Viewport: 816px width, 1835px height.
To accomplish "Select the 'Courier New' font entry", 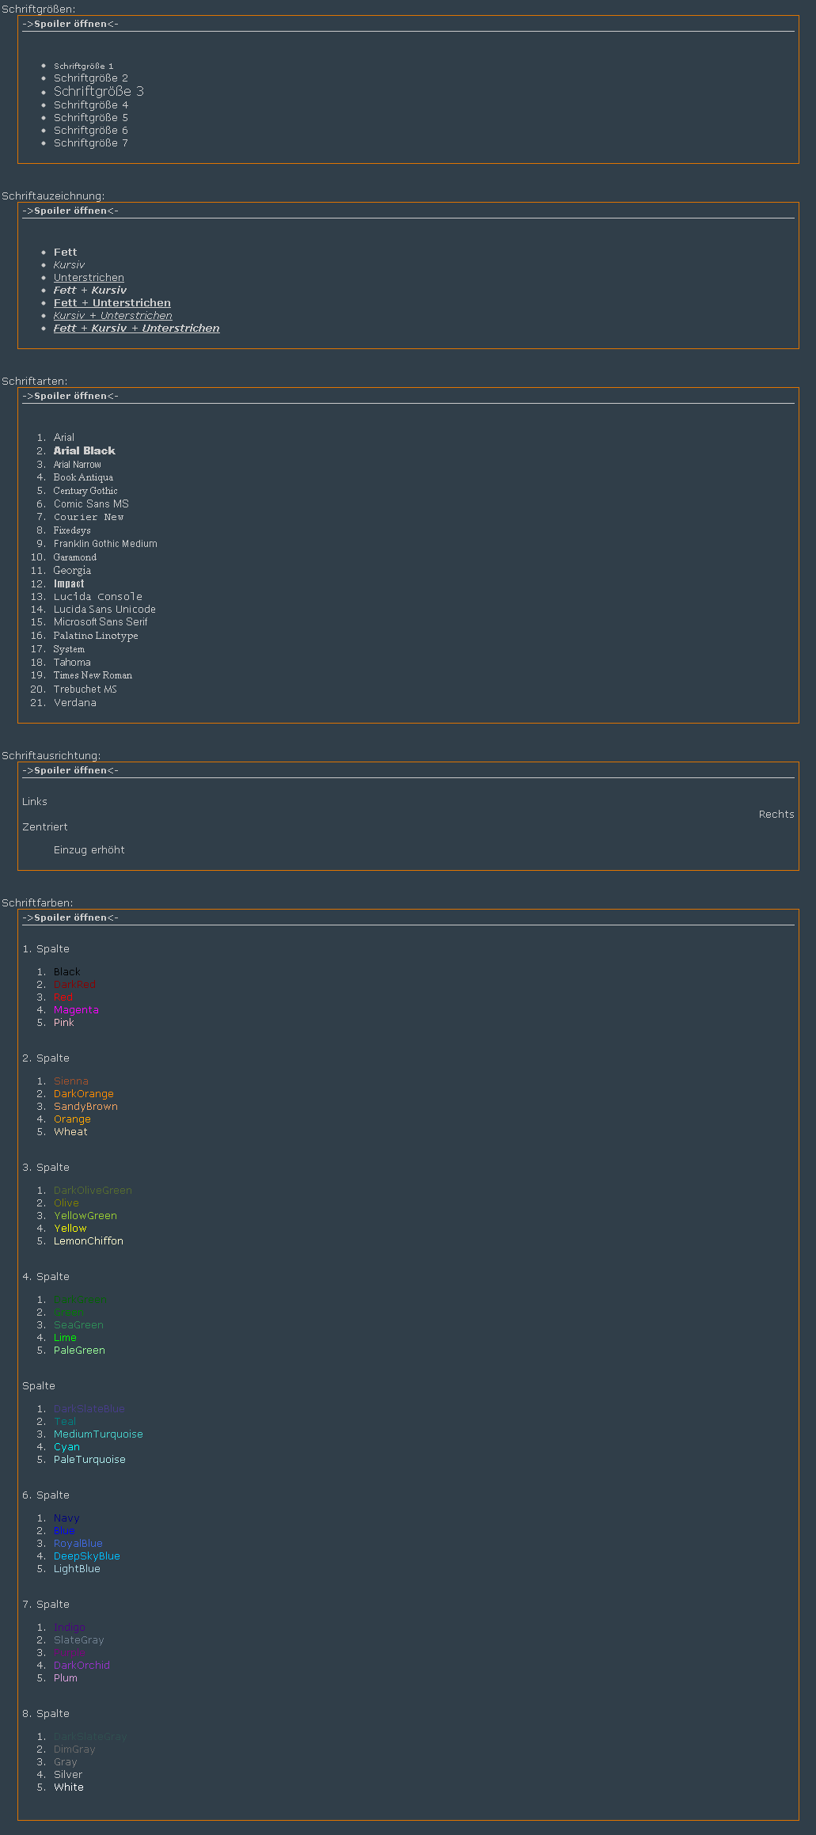I will [x=89, y=517].
